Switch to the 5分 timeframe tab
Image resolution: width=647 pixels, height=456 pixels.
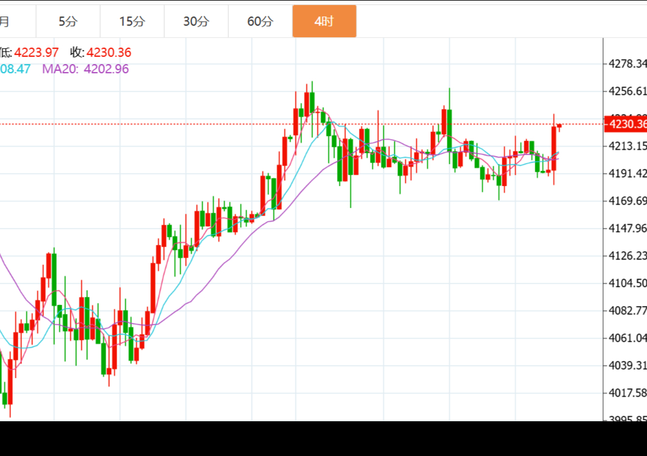tap(68, 21)
